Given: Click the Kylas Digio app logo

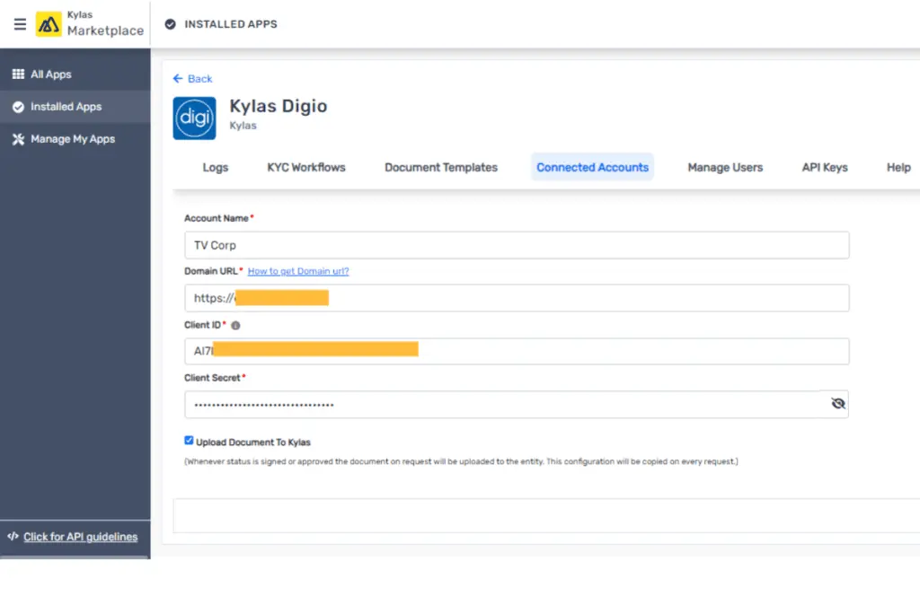Looking at the screenshot, I should pos(194,118).
